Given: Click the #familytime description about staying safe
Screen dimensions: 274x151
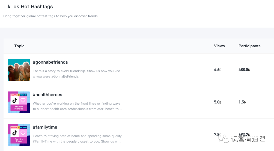Looking at the screenshot, I should pyautogui.click(x=77, y=139).
